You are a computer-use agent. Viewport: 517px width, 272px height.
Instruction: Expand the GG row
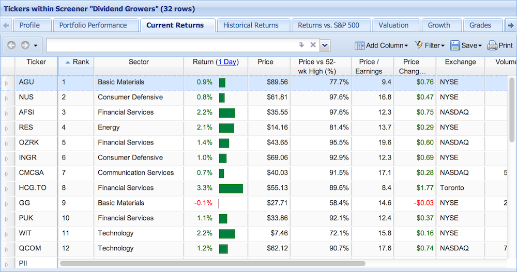tap(6, 204)
